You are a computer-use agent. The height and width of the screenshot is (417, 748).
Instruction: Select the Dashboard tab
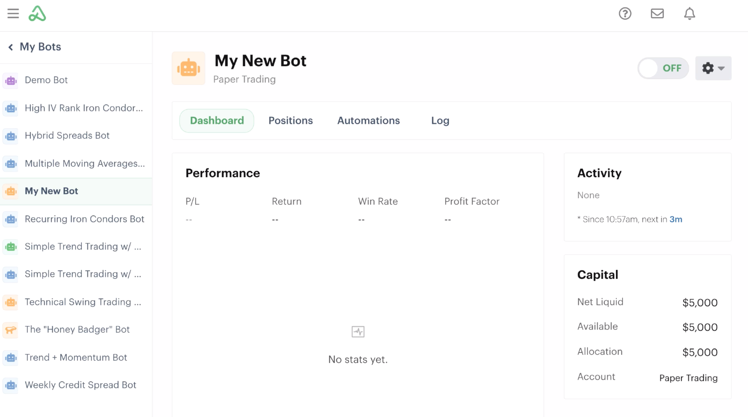pos(217,120)
